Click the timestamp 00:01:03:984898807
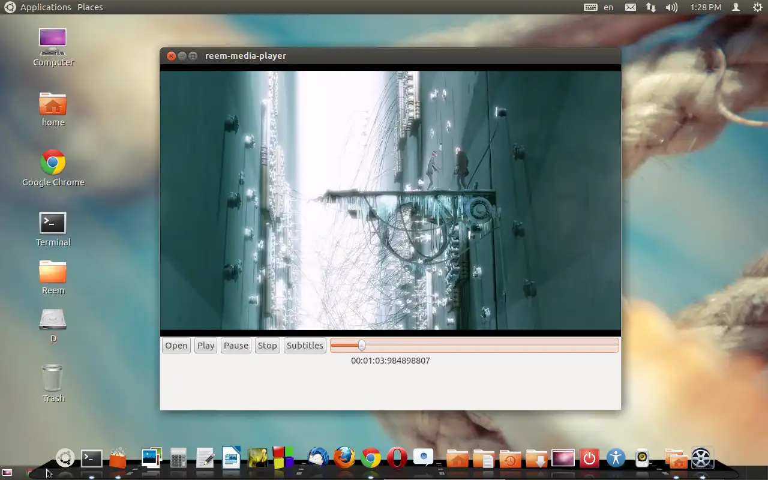This screenshot has width=768, height=480. click(391, 361)
